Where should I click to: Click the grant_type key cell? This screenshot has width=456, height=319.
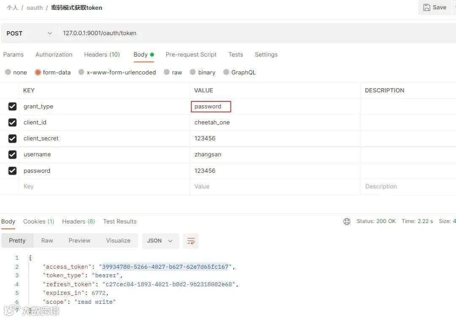(x=104, y=106)
